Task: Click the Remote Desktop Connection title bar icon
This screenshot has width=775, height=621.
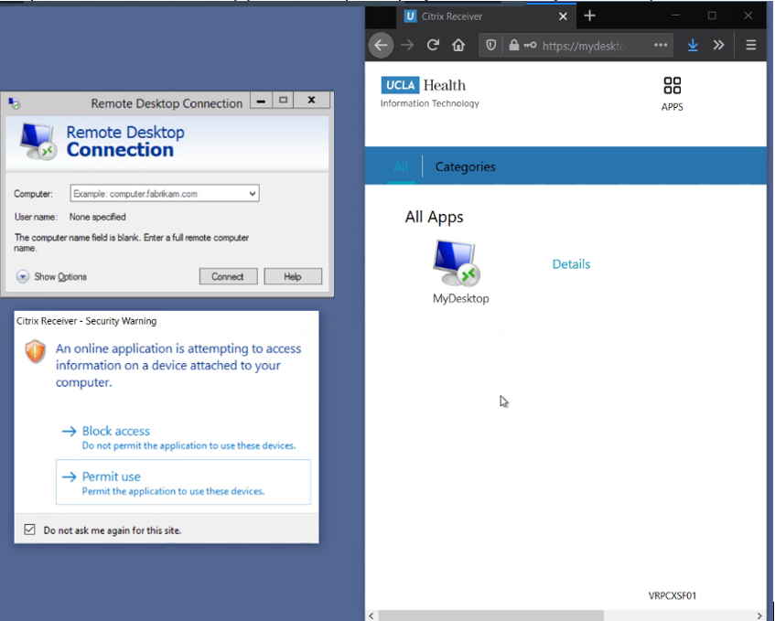Action: pos(15,103)
